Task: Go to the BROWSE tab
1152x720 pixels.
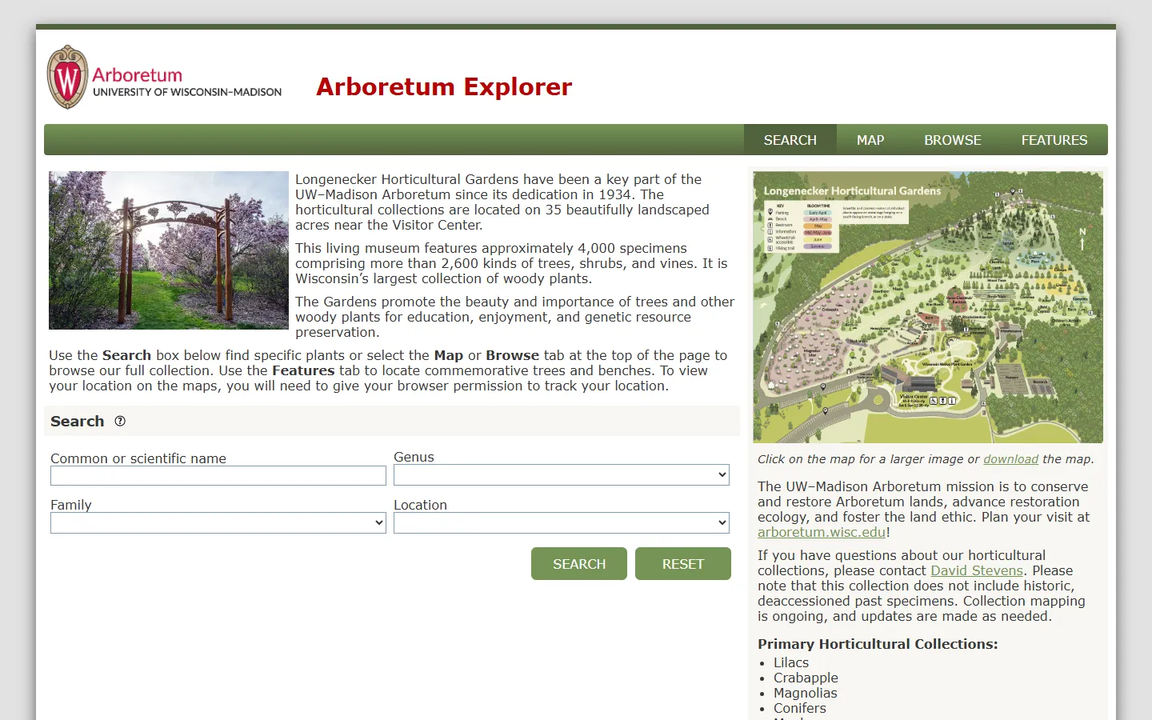Action: point(952,140)
